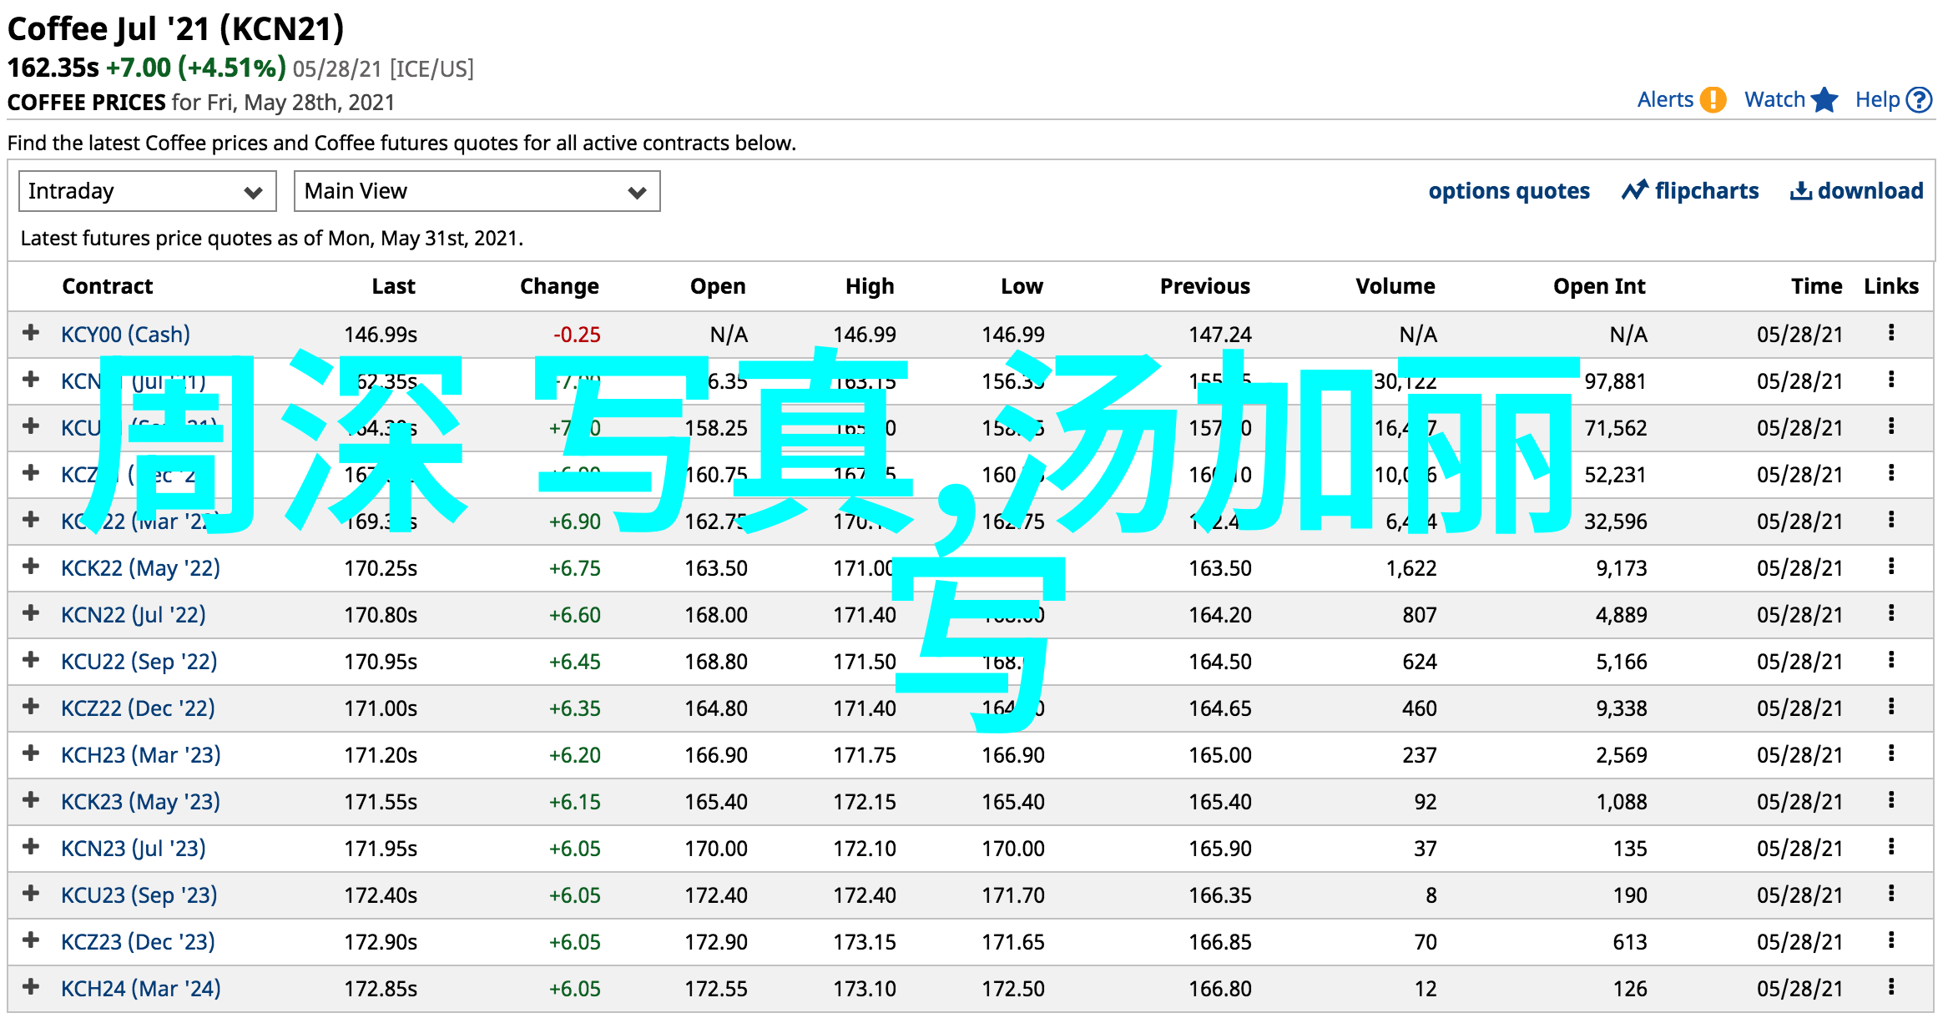Open the KCU22 Sep '22 contract link
This screenshot has width=1958, height=1033.
tap(139, 662)
